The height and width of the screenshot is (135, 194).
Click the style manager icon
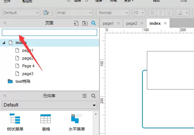click(x=46, y=13)
